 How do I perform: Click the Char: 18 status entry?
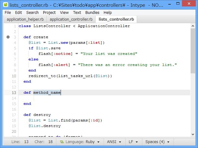coord(44,142)
